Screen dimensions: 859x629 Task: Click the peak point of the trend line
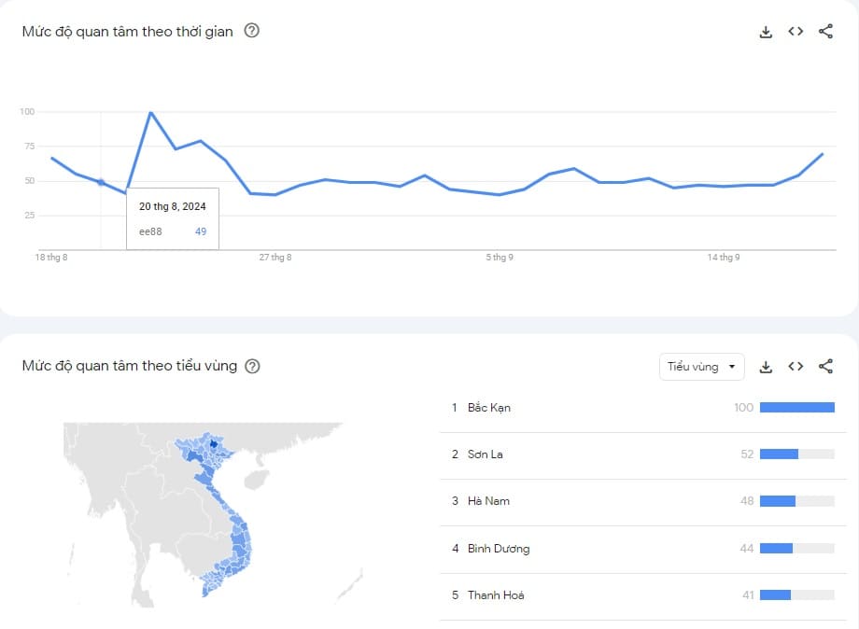click(150, 112)
